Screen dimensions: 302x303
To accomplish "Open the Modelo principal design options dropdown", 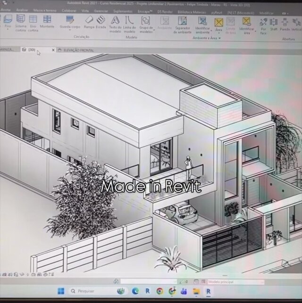I will coord(236,282).
